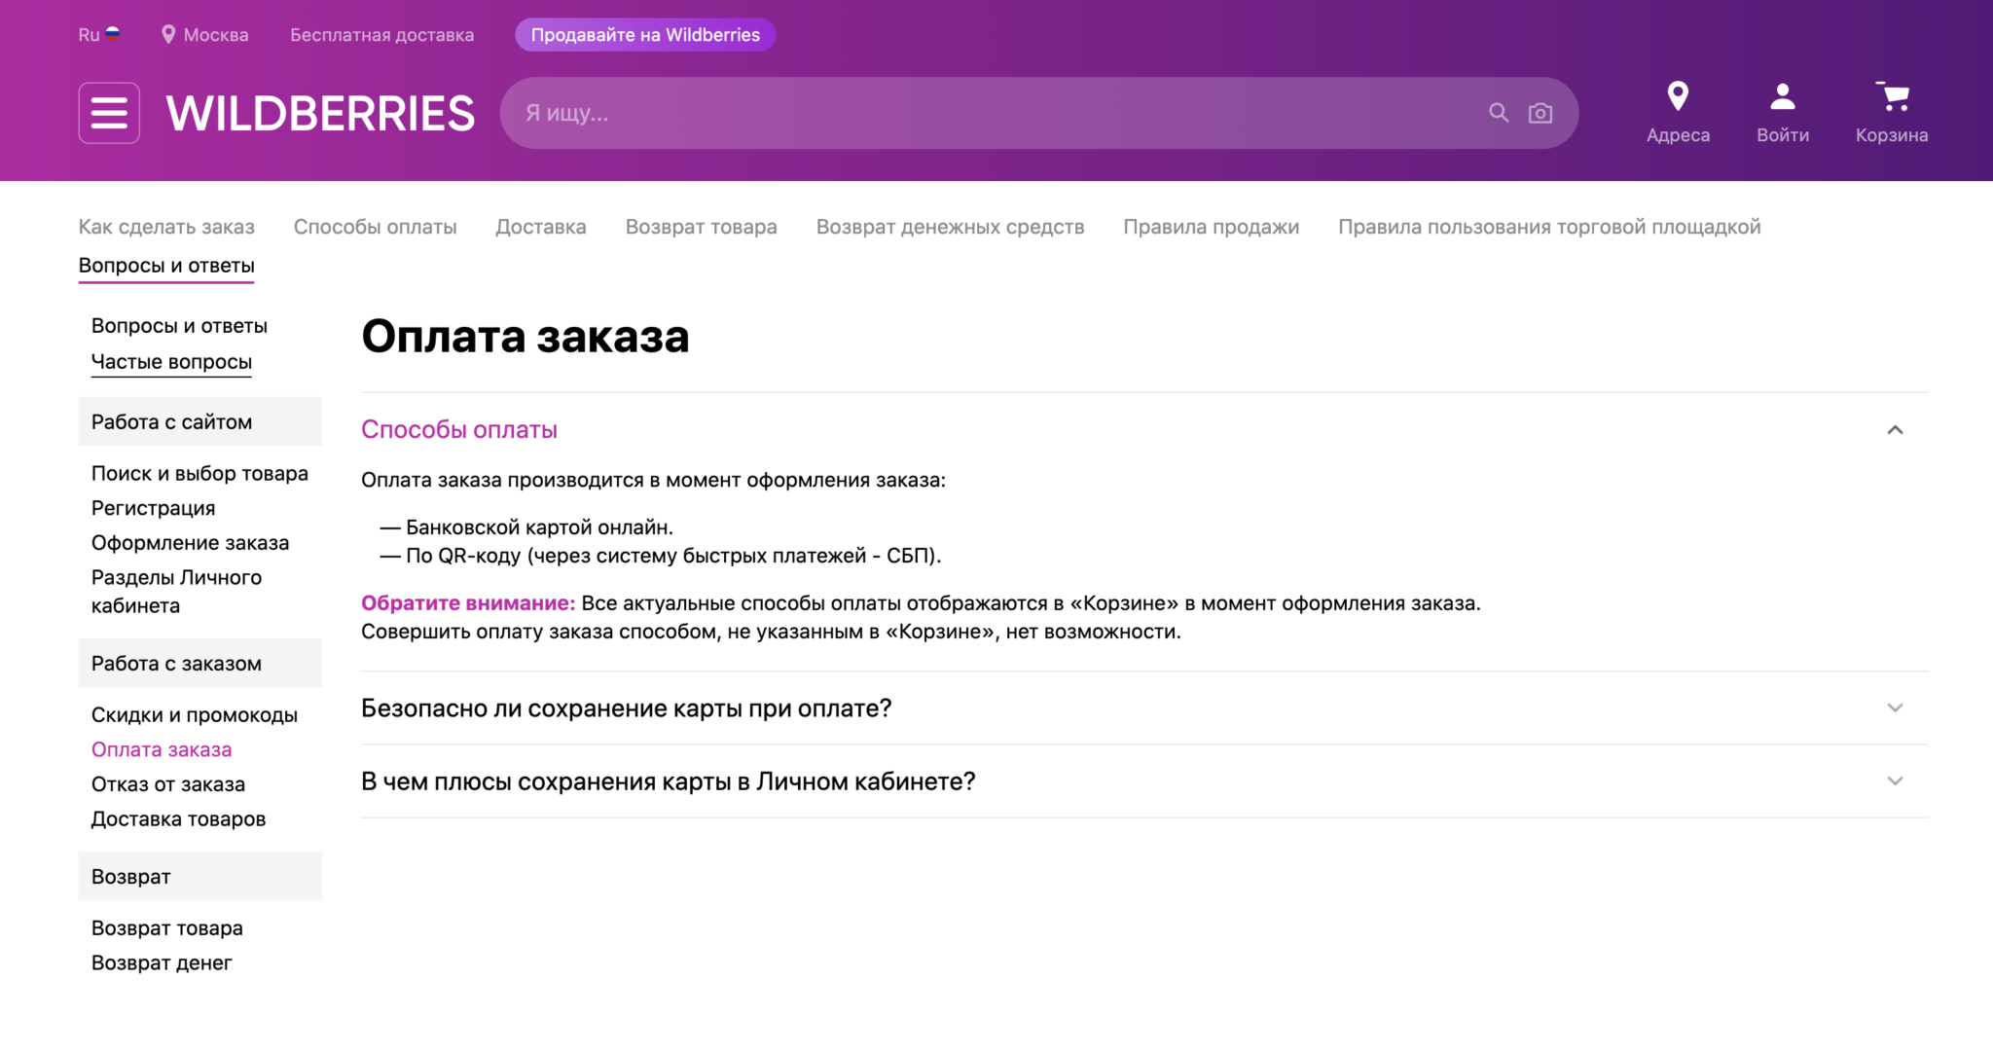1993x1052 pixels.
Task: Open Разделы Личного кабинета section
Action: (x=177, y=592)
